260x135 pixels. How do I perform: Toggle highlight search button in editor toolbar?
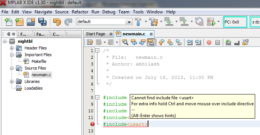point(151,42)
